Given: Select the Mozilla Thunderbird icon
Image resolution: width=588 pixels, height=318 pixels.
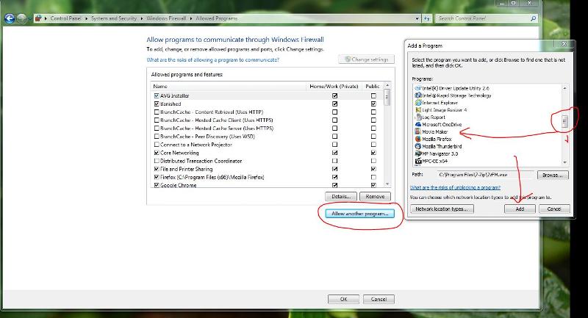Looking at the screenshot, I should coord(418,146).
